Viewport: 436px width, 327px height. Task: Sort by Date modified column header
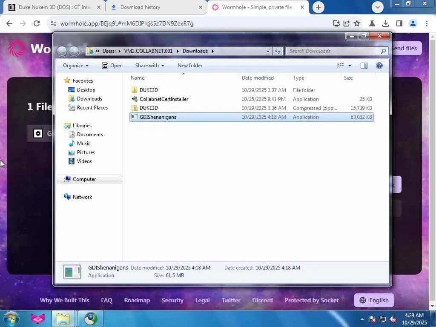[264, 78]
